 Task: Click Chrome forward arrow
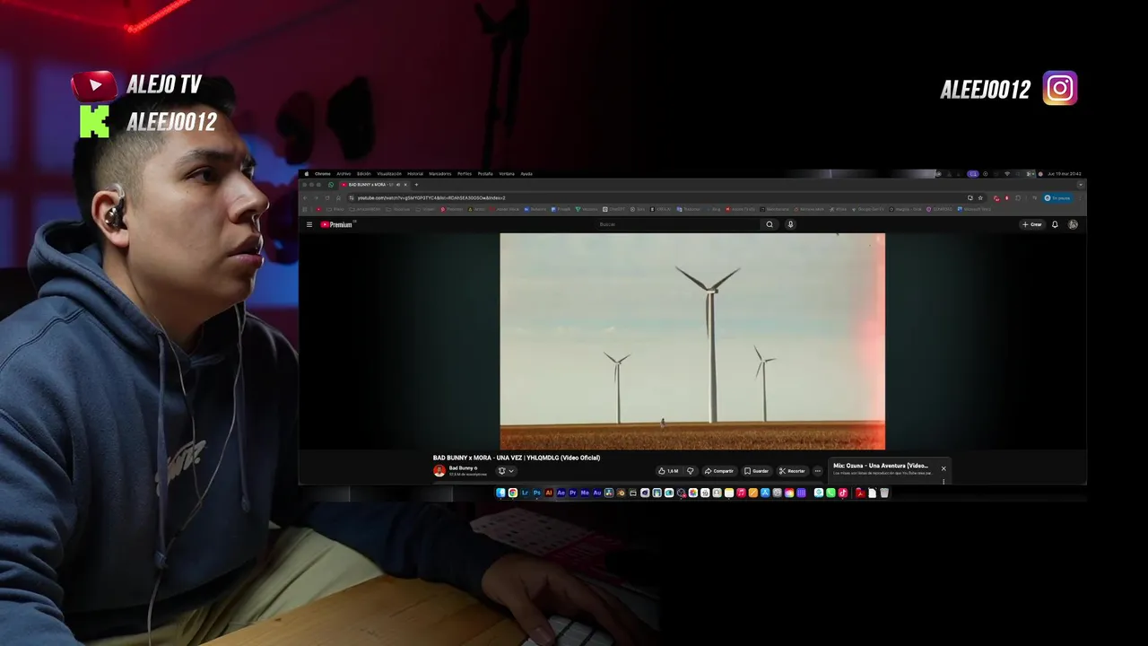tap(317, 198)
